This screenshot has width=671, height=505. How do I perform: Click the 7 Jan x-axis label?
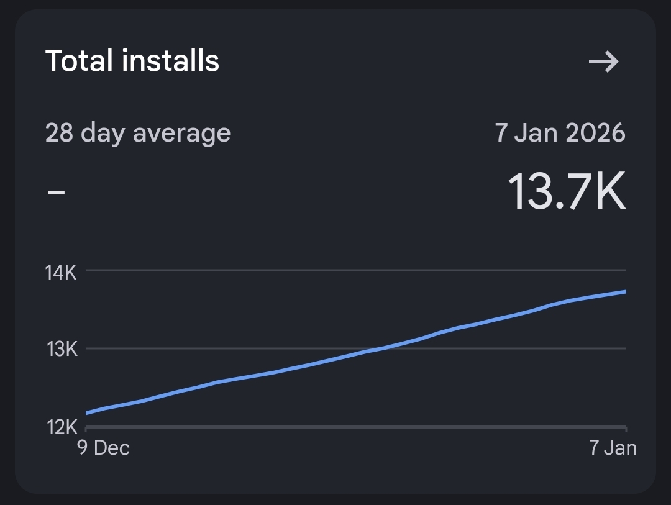click(x=613, y=448)
